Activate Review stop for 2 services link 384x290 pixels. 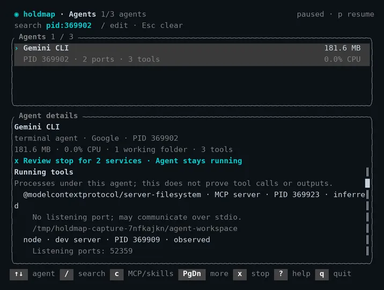(x=128, y=161)
